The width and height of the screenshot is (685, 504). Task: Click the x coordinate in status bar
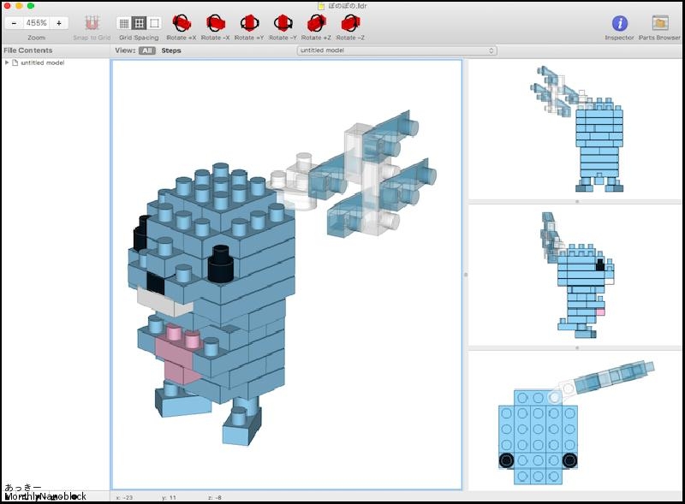click(124, 497)
